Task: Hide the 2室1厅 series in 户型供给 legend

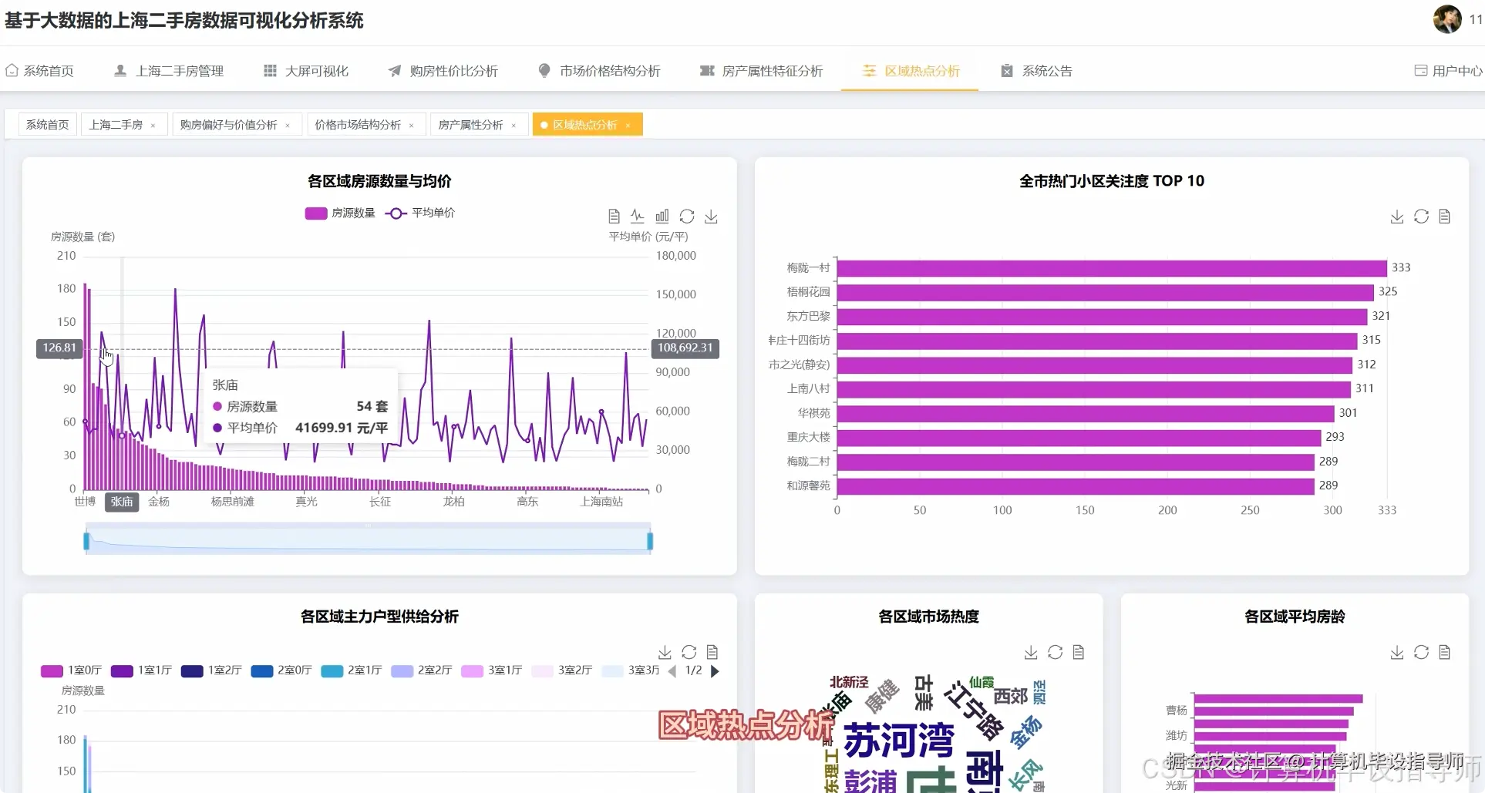Action: (x=351, y=671)
